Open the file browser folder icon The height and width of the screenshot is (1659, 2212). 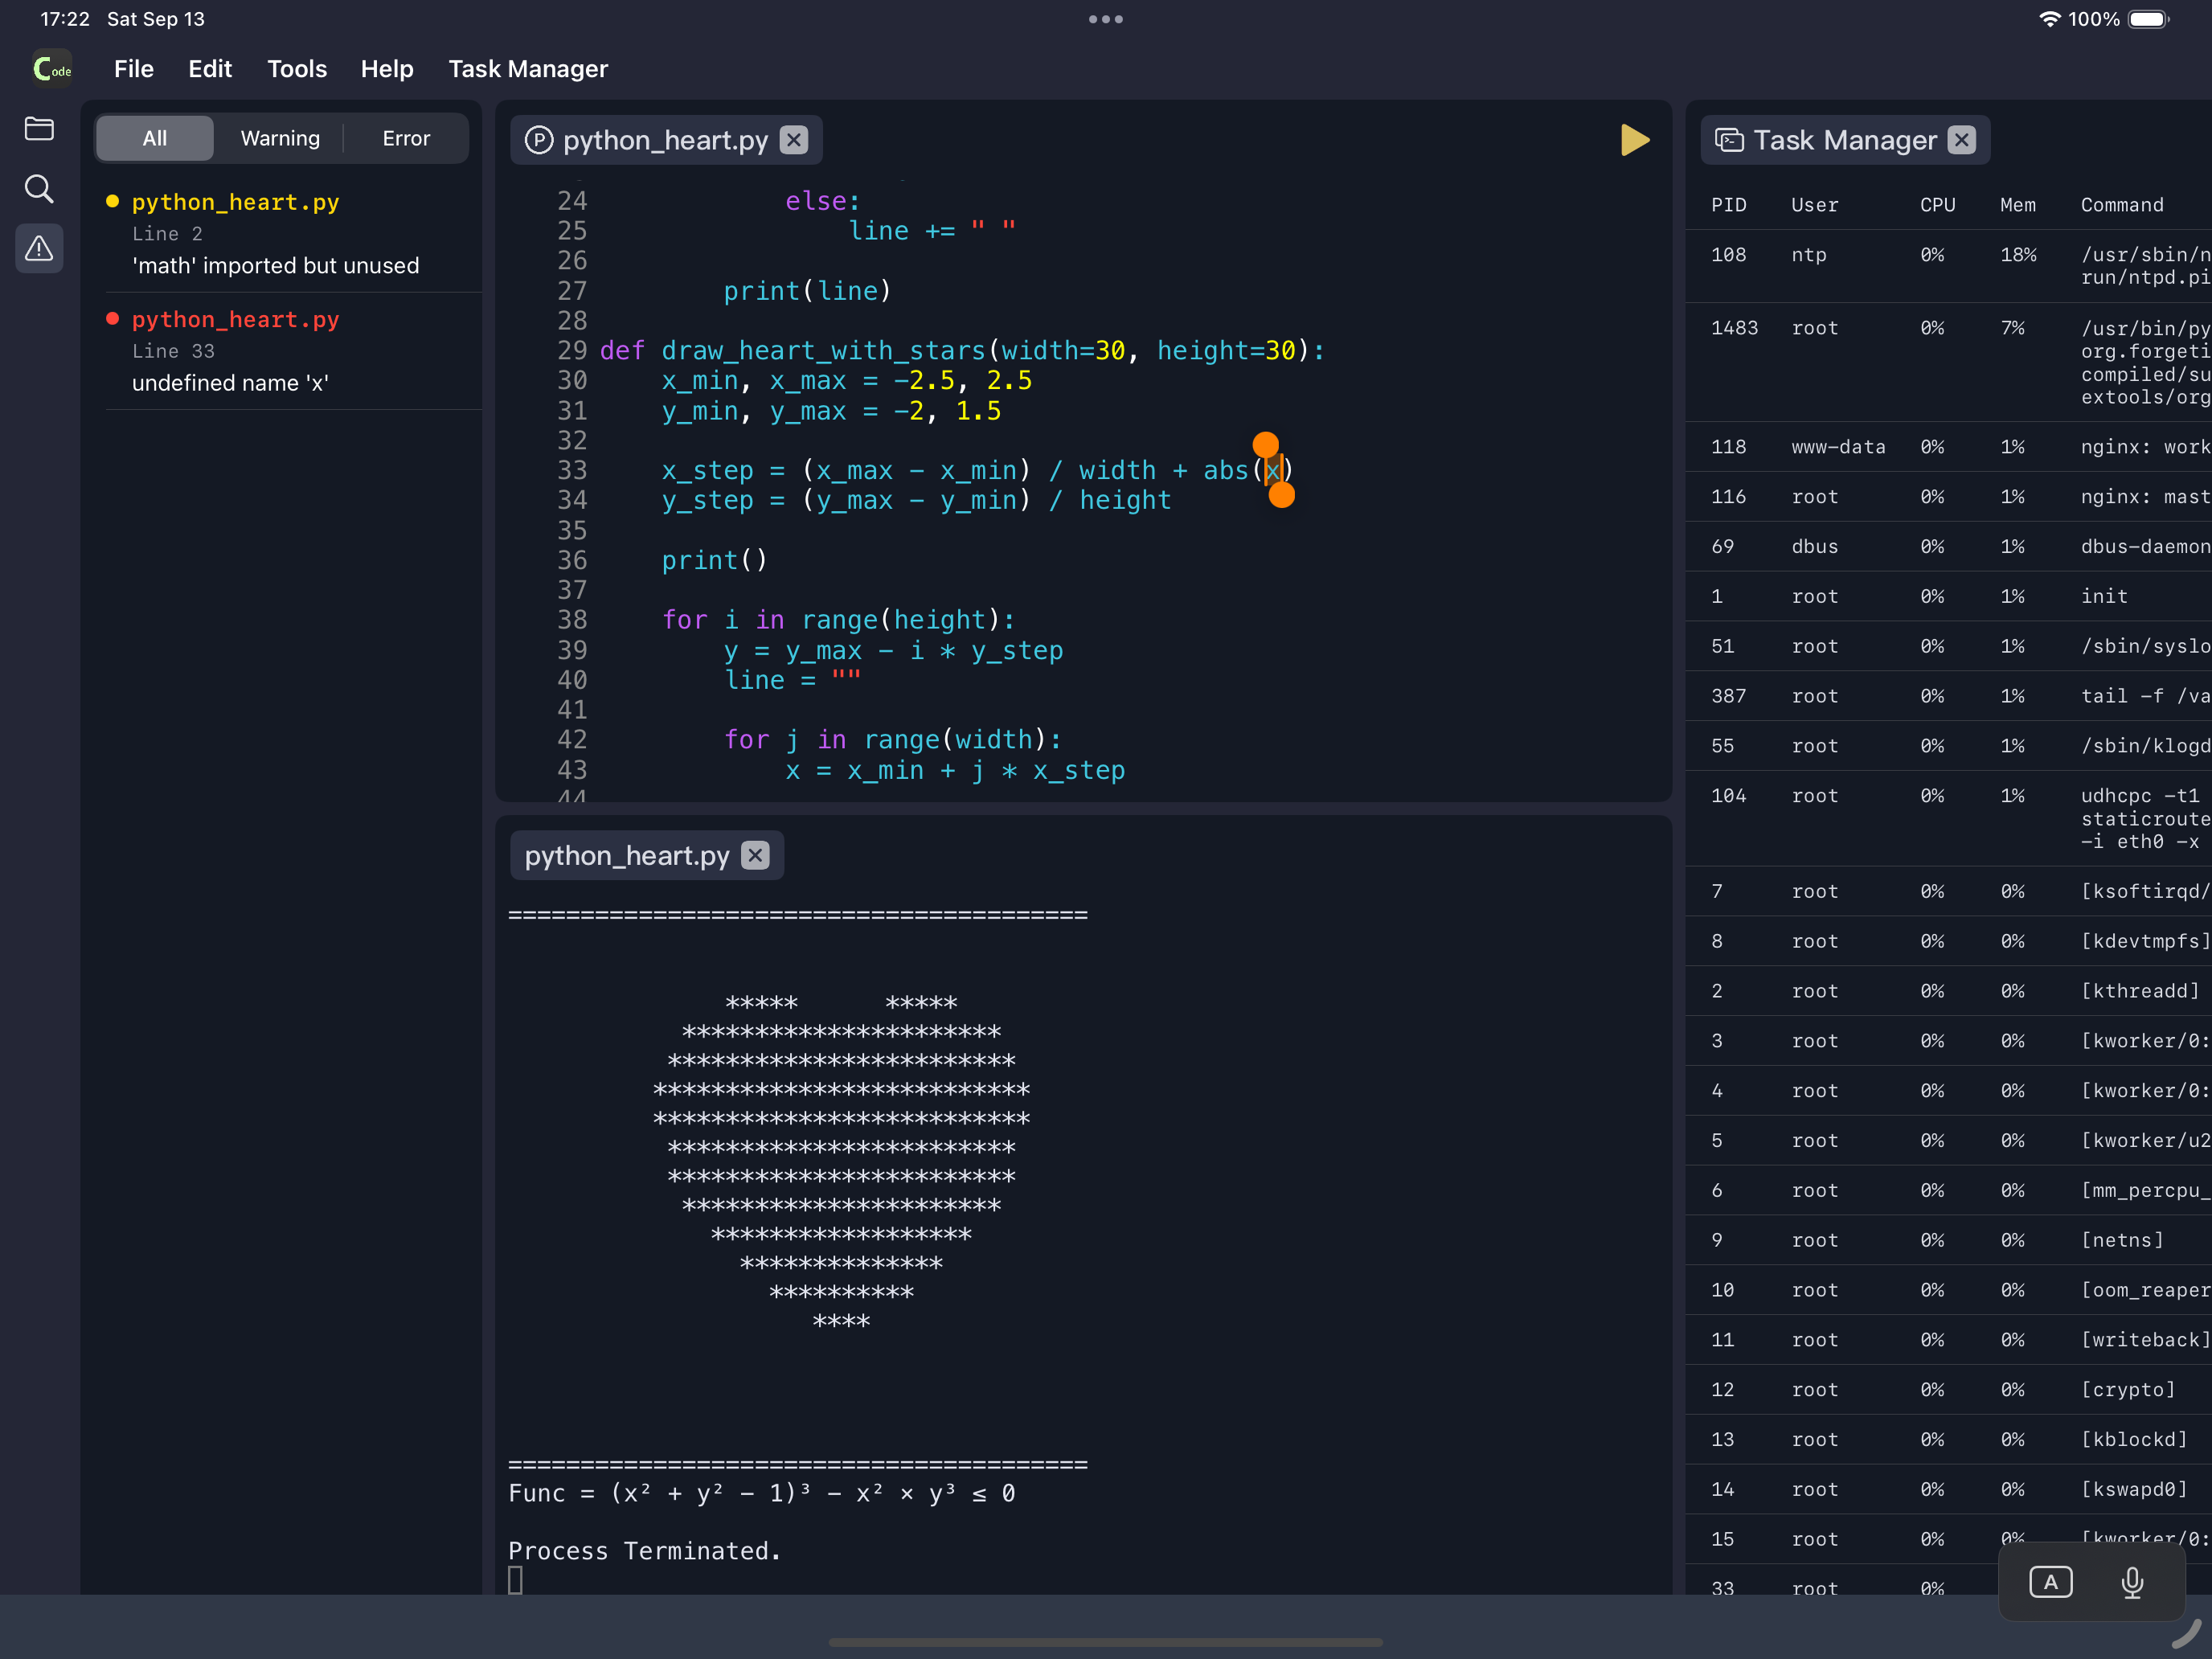point(39,128)
